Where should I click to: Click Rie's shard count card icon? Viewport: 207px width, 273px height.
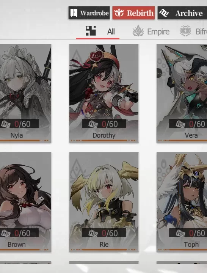pyautogui.click(x=93, y=233)
